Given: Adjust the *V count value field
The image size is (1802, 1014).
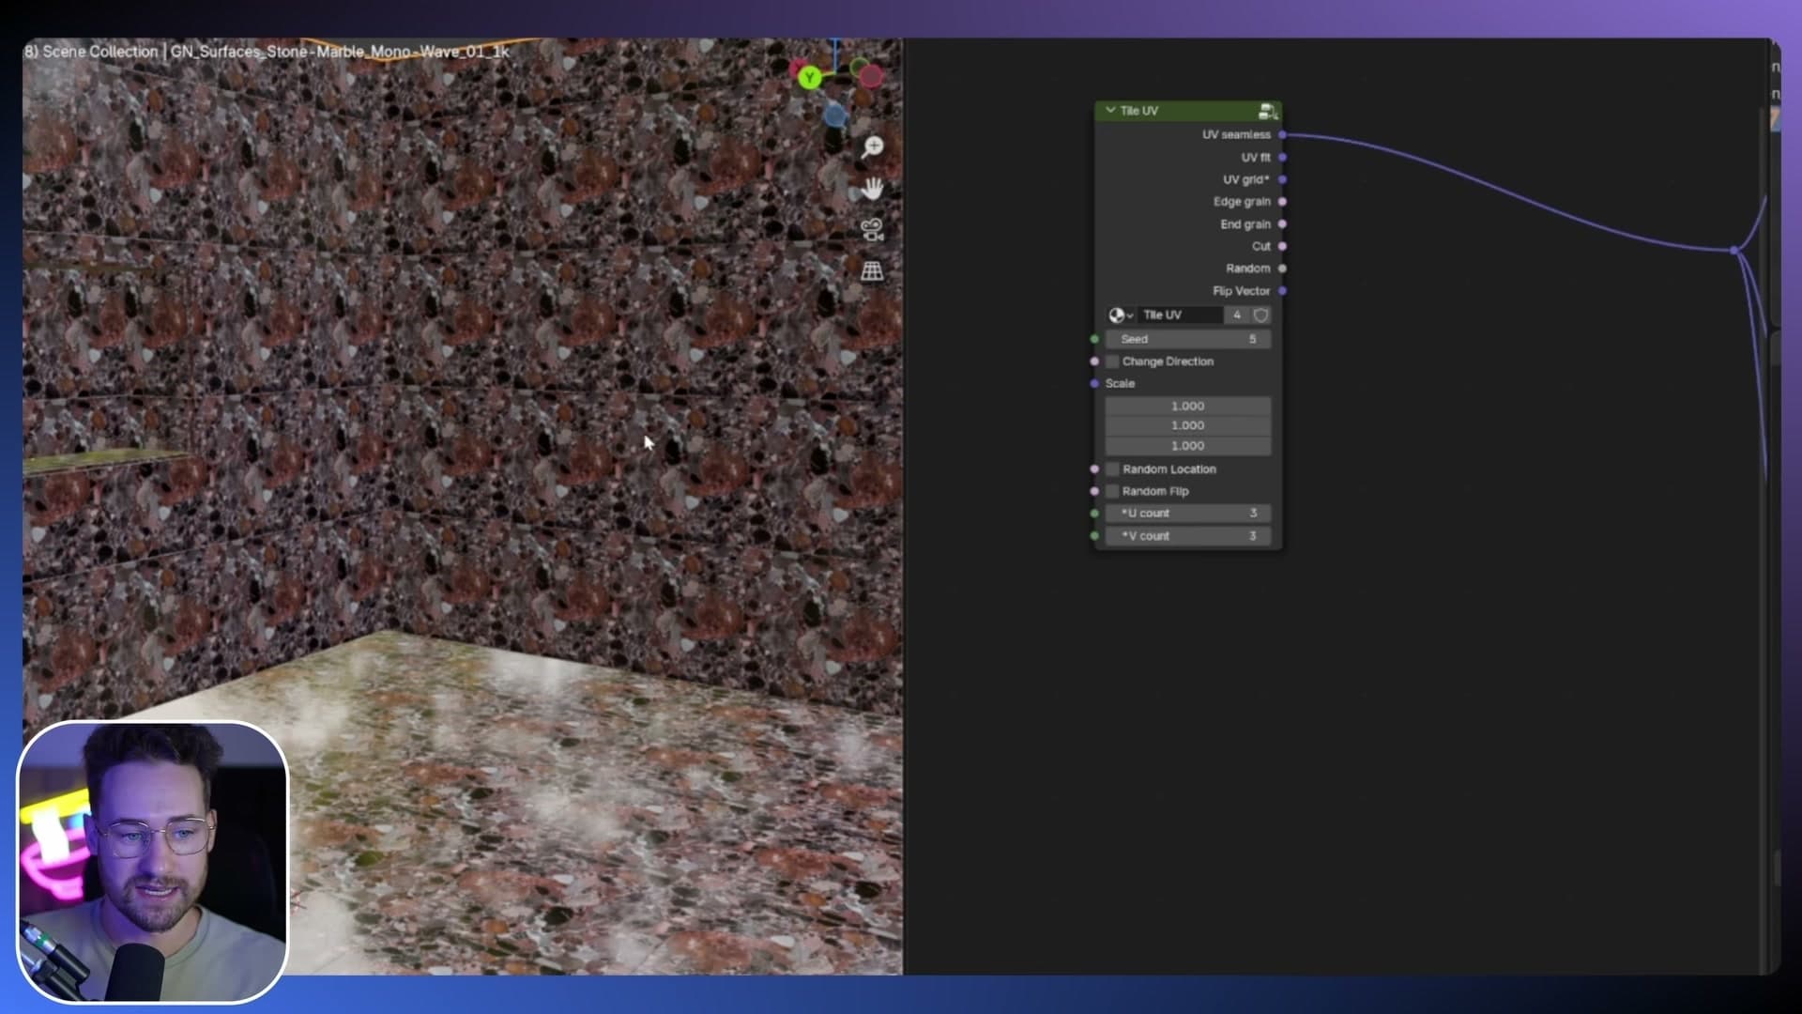Looking at the screenshot, I should 1188,536.
